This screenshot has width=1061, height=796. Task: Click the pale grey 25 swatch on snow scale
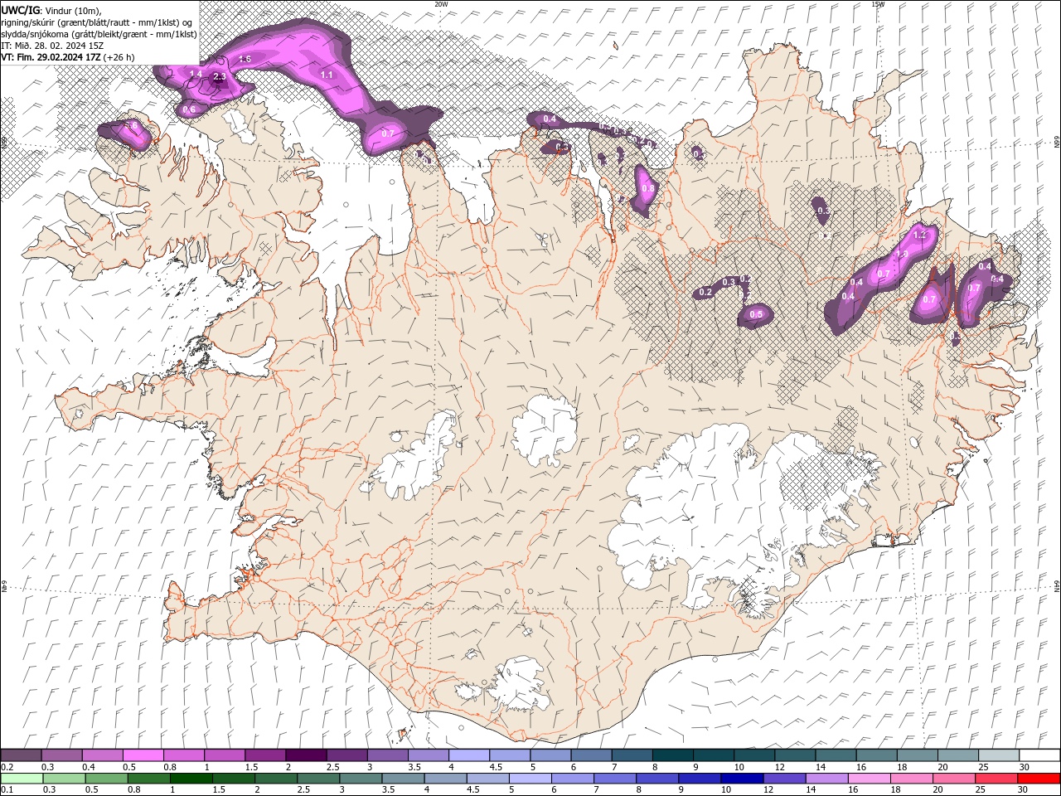(998, 755)
